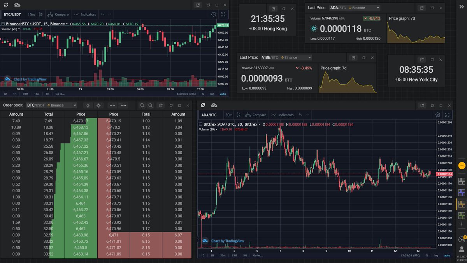467x263 pixels.
Task: Click the narrow spread arrows icon in order book
Action: 112,105
